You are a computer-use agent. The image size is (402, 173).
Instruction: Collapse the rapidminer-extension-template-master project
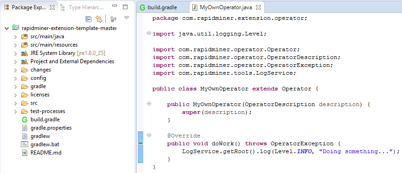point(6,28)
